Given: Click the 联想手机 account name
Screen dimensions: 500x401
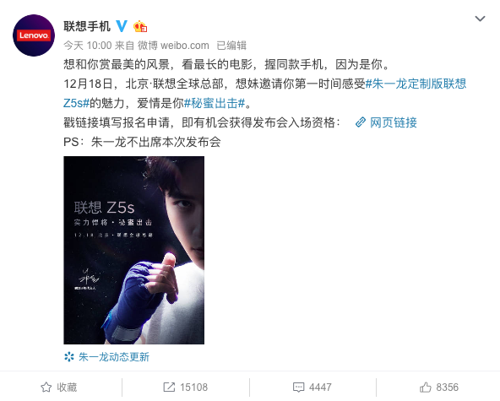Looking at the screenshot, I should (87, 26).
